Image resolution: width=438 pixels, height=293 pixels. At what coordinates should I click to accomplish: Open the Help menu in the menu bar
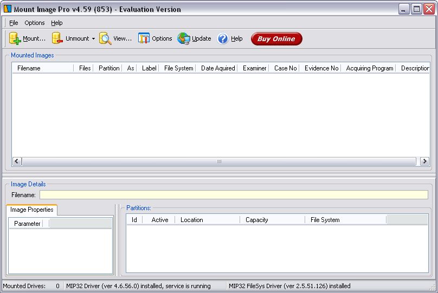(57, 23)
